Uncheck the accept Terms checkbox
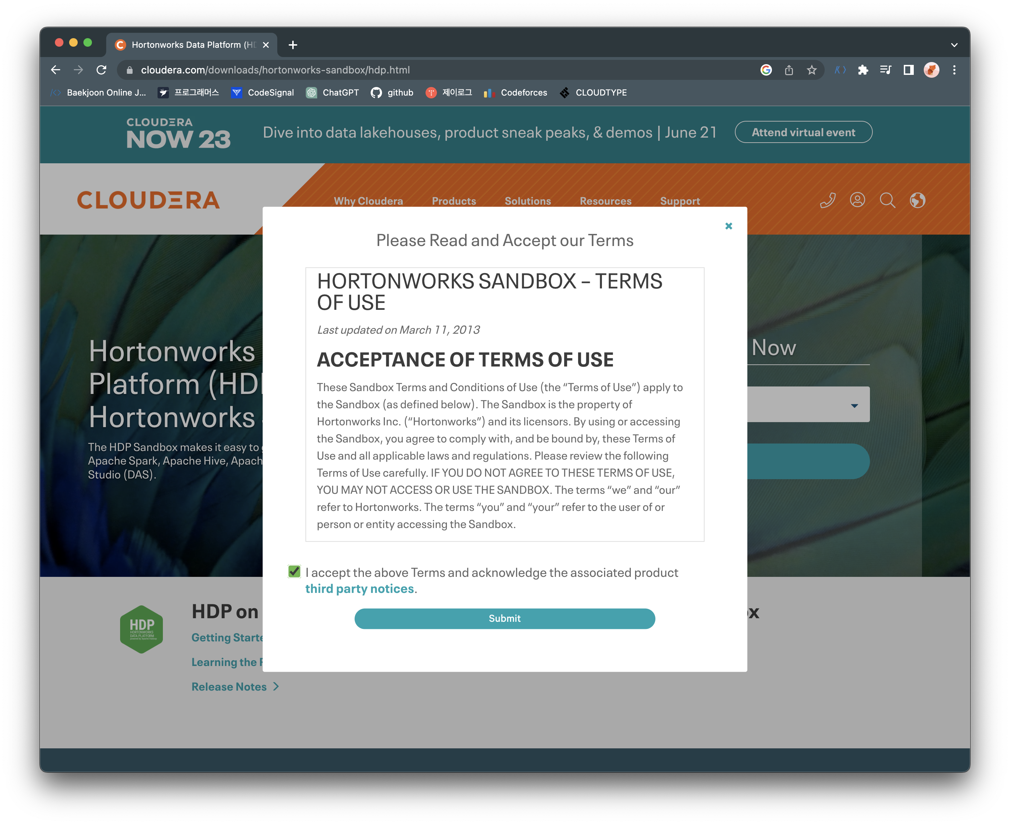Screen dimensions: 1010x825 (294, 571)
